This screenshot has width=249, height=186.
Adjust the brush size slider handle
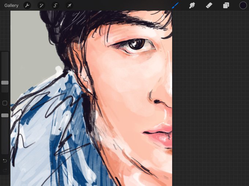point(5,82)
